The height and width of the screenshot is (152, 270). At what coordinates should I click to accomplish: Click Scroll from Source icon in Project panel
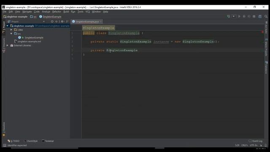[x=52, y=22]
